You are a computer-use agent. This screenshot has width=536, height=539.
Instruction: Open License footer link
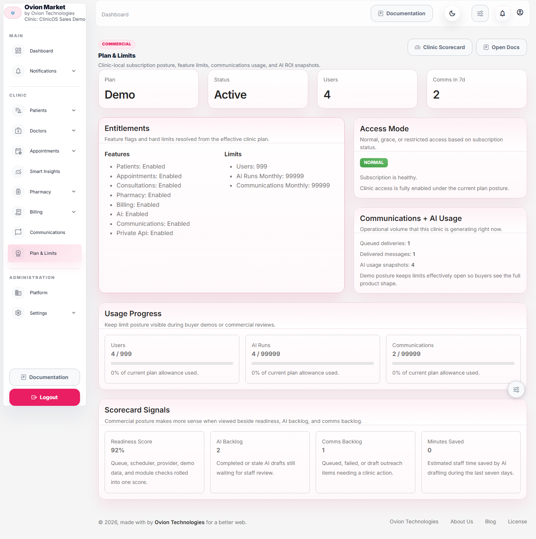tap(517, 522)
